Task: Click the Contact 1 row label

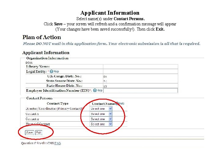Action: 32,114
